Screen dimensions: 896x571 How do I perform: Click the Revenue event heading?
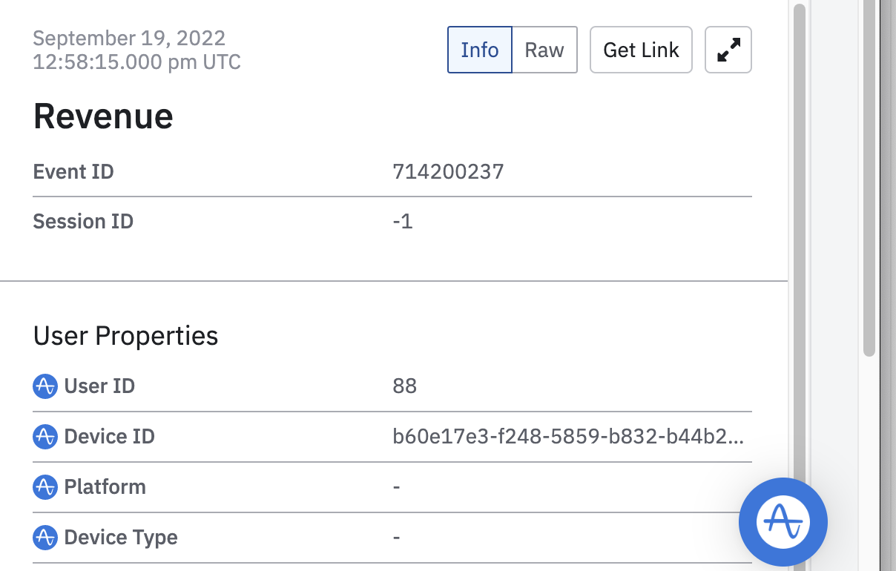pyautogui.click(x=103, y=116)
